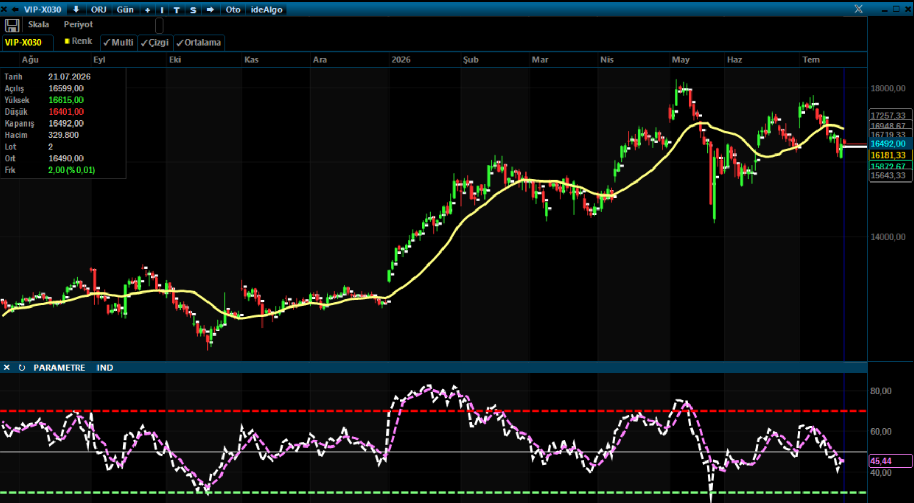This screenshot has height=503, width=914.
Task: Click the 17257,33 price level label
Action: (x=891, y=115)
